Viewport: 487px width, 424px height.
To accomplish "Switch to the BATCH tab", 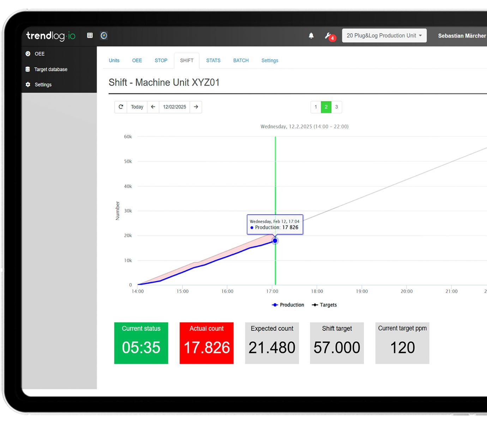I will pyautogui.click(x=241, y=60).
